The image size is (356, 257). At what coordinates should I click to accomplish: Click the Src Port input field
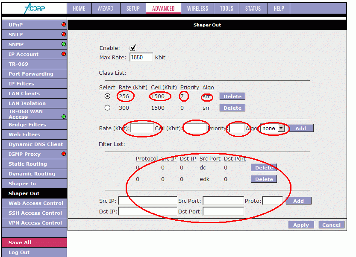[x=224, y=201]
